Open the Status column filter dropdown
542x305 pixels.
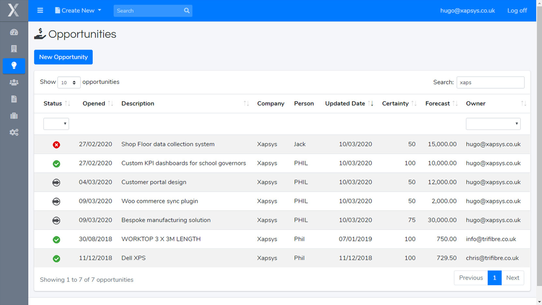[56, 124]
